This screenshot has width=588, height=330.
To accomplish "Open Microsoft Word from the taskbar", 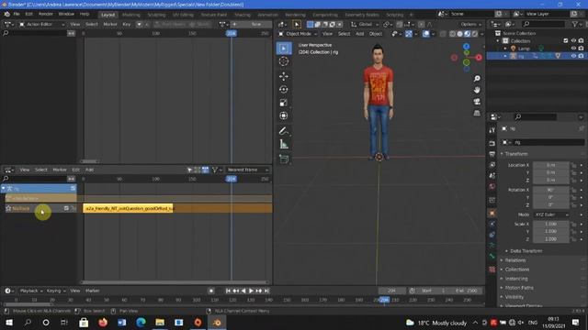I will tap(121, 322).
